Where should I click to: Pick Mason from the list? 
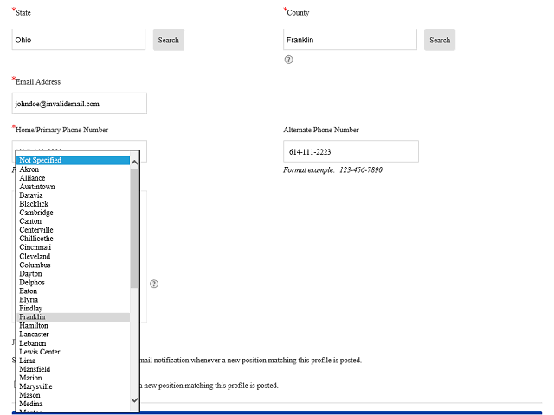coord(74,395)
